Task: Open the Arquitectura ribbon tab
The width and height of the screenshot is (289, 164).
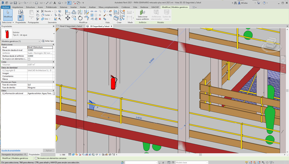Action: click(x=17, y=7)
